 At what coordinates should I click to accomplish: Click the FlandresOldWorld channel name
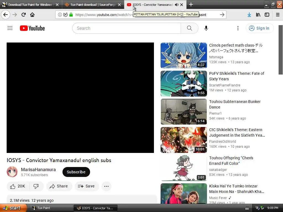point(222,142)
